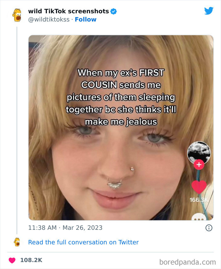221x269 pixels.
Task: Click the 166.3K TikTok like count
Action: pos(199,200)
